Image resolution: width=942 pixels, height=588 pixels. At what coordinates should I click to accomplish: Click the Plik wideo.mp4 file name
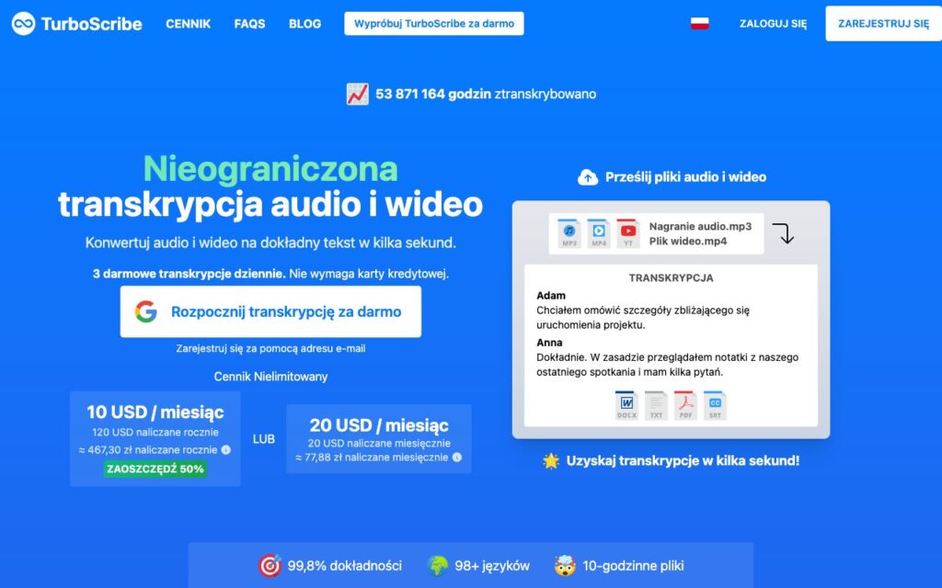[688, 242]
